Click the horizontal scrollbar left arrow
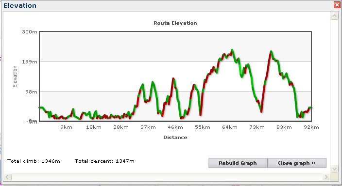342x186 pixels. [7, 177]
